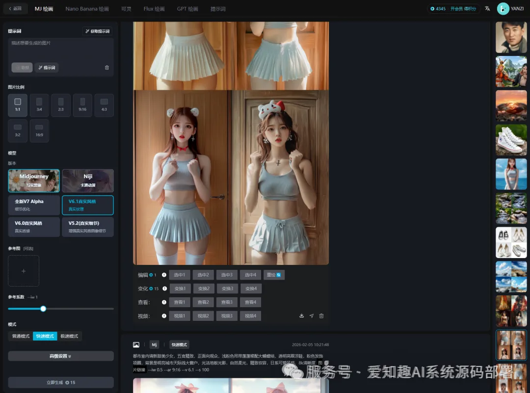Click the info icon next to 变化 row
Screen dimensions: 530x393
(164, 288)
